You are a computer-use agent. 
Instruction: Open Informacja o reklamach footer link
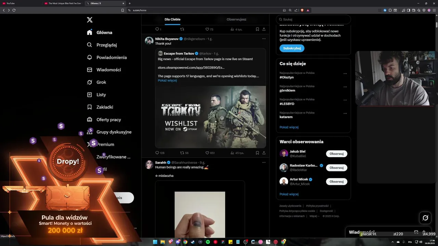tap(292, 216)
